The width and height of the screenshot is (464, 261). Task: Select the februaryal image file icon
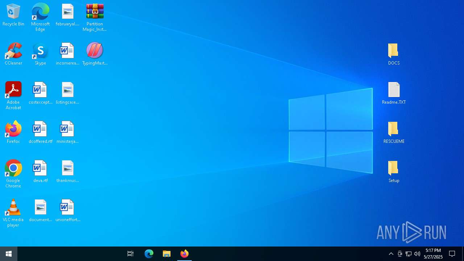point(67,15)
